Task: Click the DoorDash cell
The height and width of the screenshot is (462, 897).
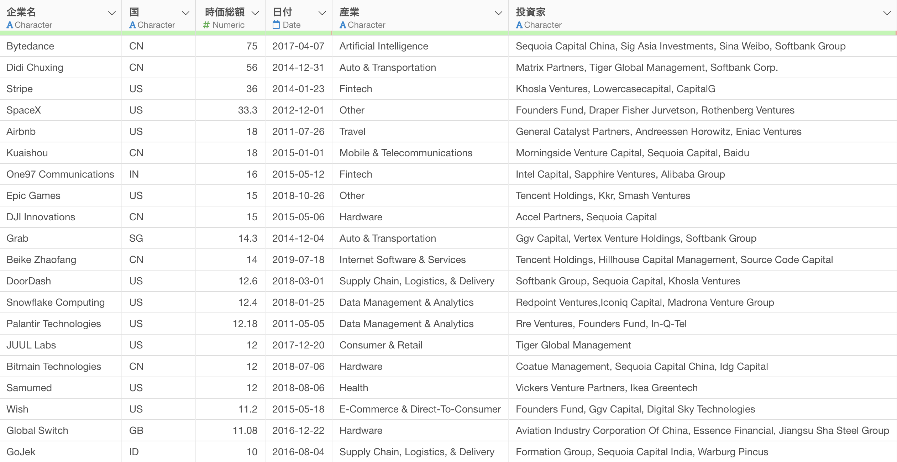Action: (x=61, y=281)
